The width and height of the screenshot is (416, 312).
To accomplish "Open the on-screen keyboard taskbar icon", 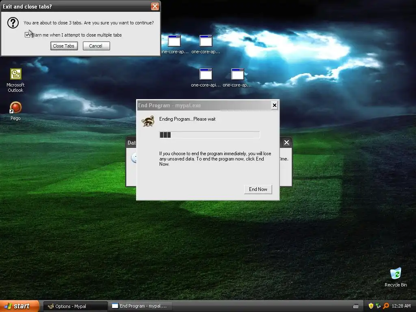I will (356, 306).
